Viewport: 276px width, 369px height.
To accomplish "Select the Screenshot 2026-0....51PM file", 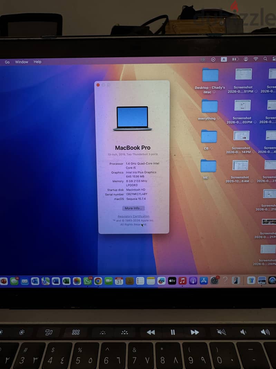I will pos(243,81).
